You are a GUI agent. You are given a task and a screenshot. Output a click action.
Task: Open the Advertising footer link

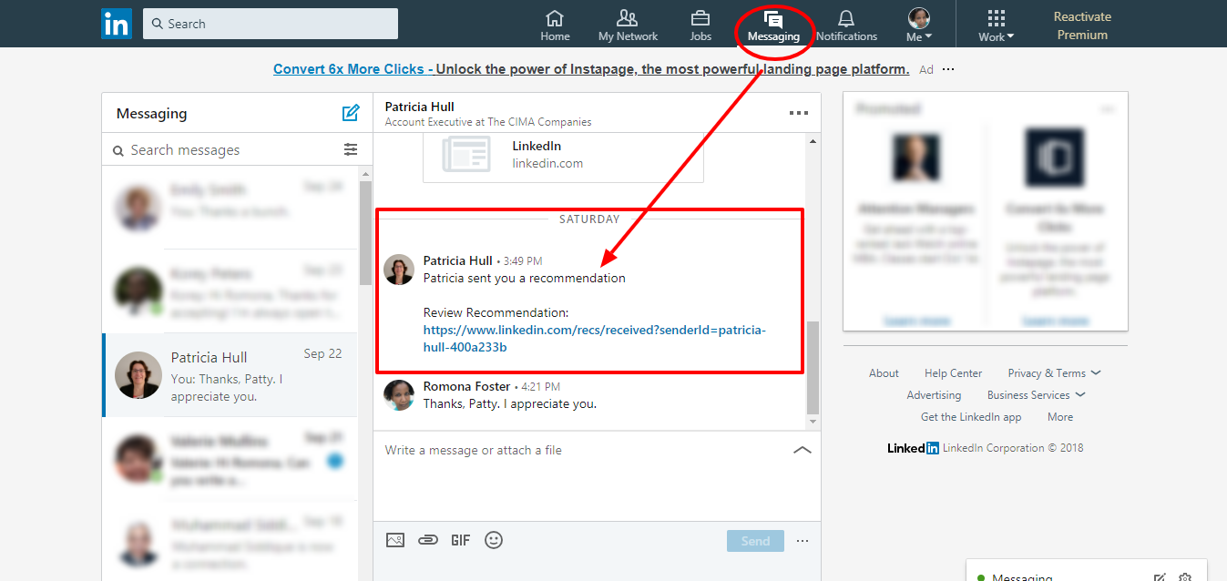934,395
